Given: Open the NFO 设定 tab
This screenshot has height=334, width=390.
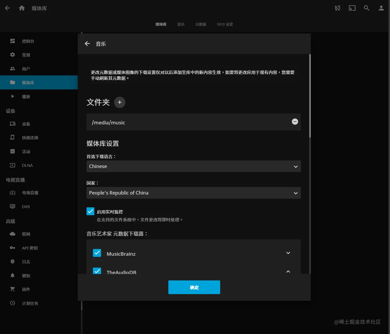Looking at the screenshot, I should tap(225, 24).
